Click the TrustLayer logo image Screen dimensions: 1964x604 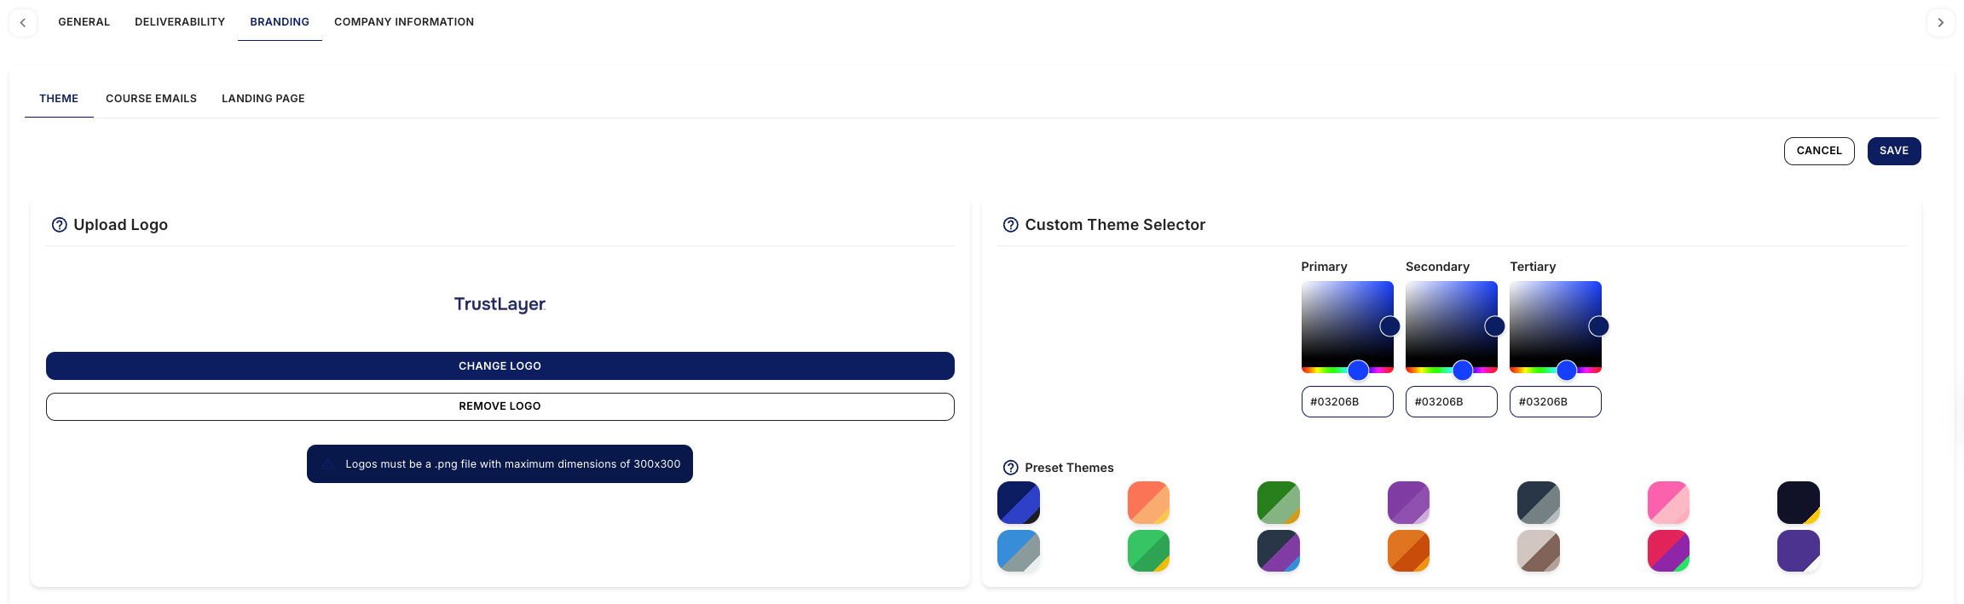click(500, 304)
